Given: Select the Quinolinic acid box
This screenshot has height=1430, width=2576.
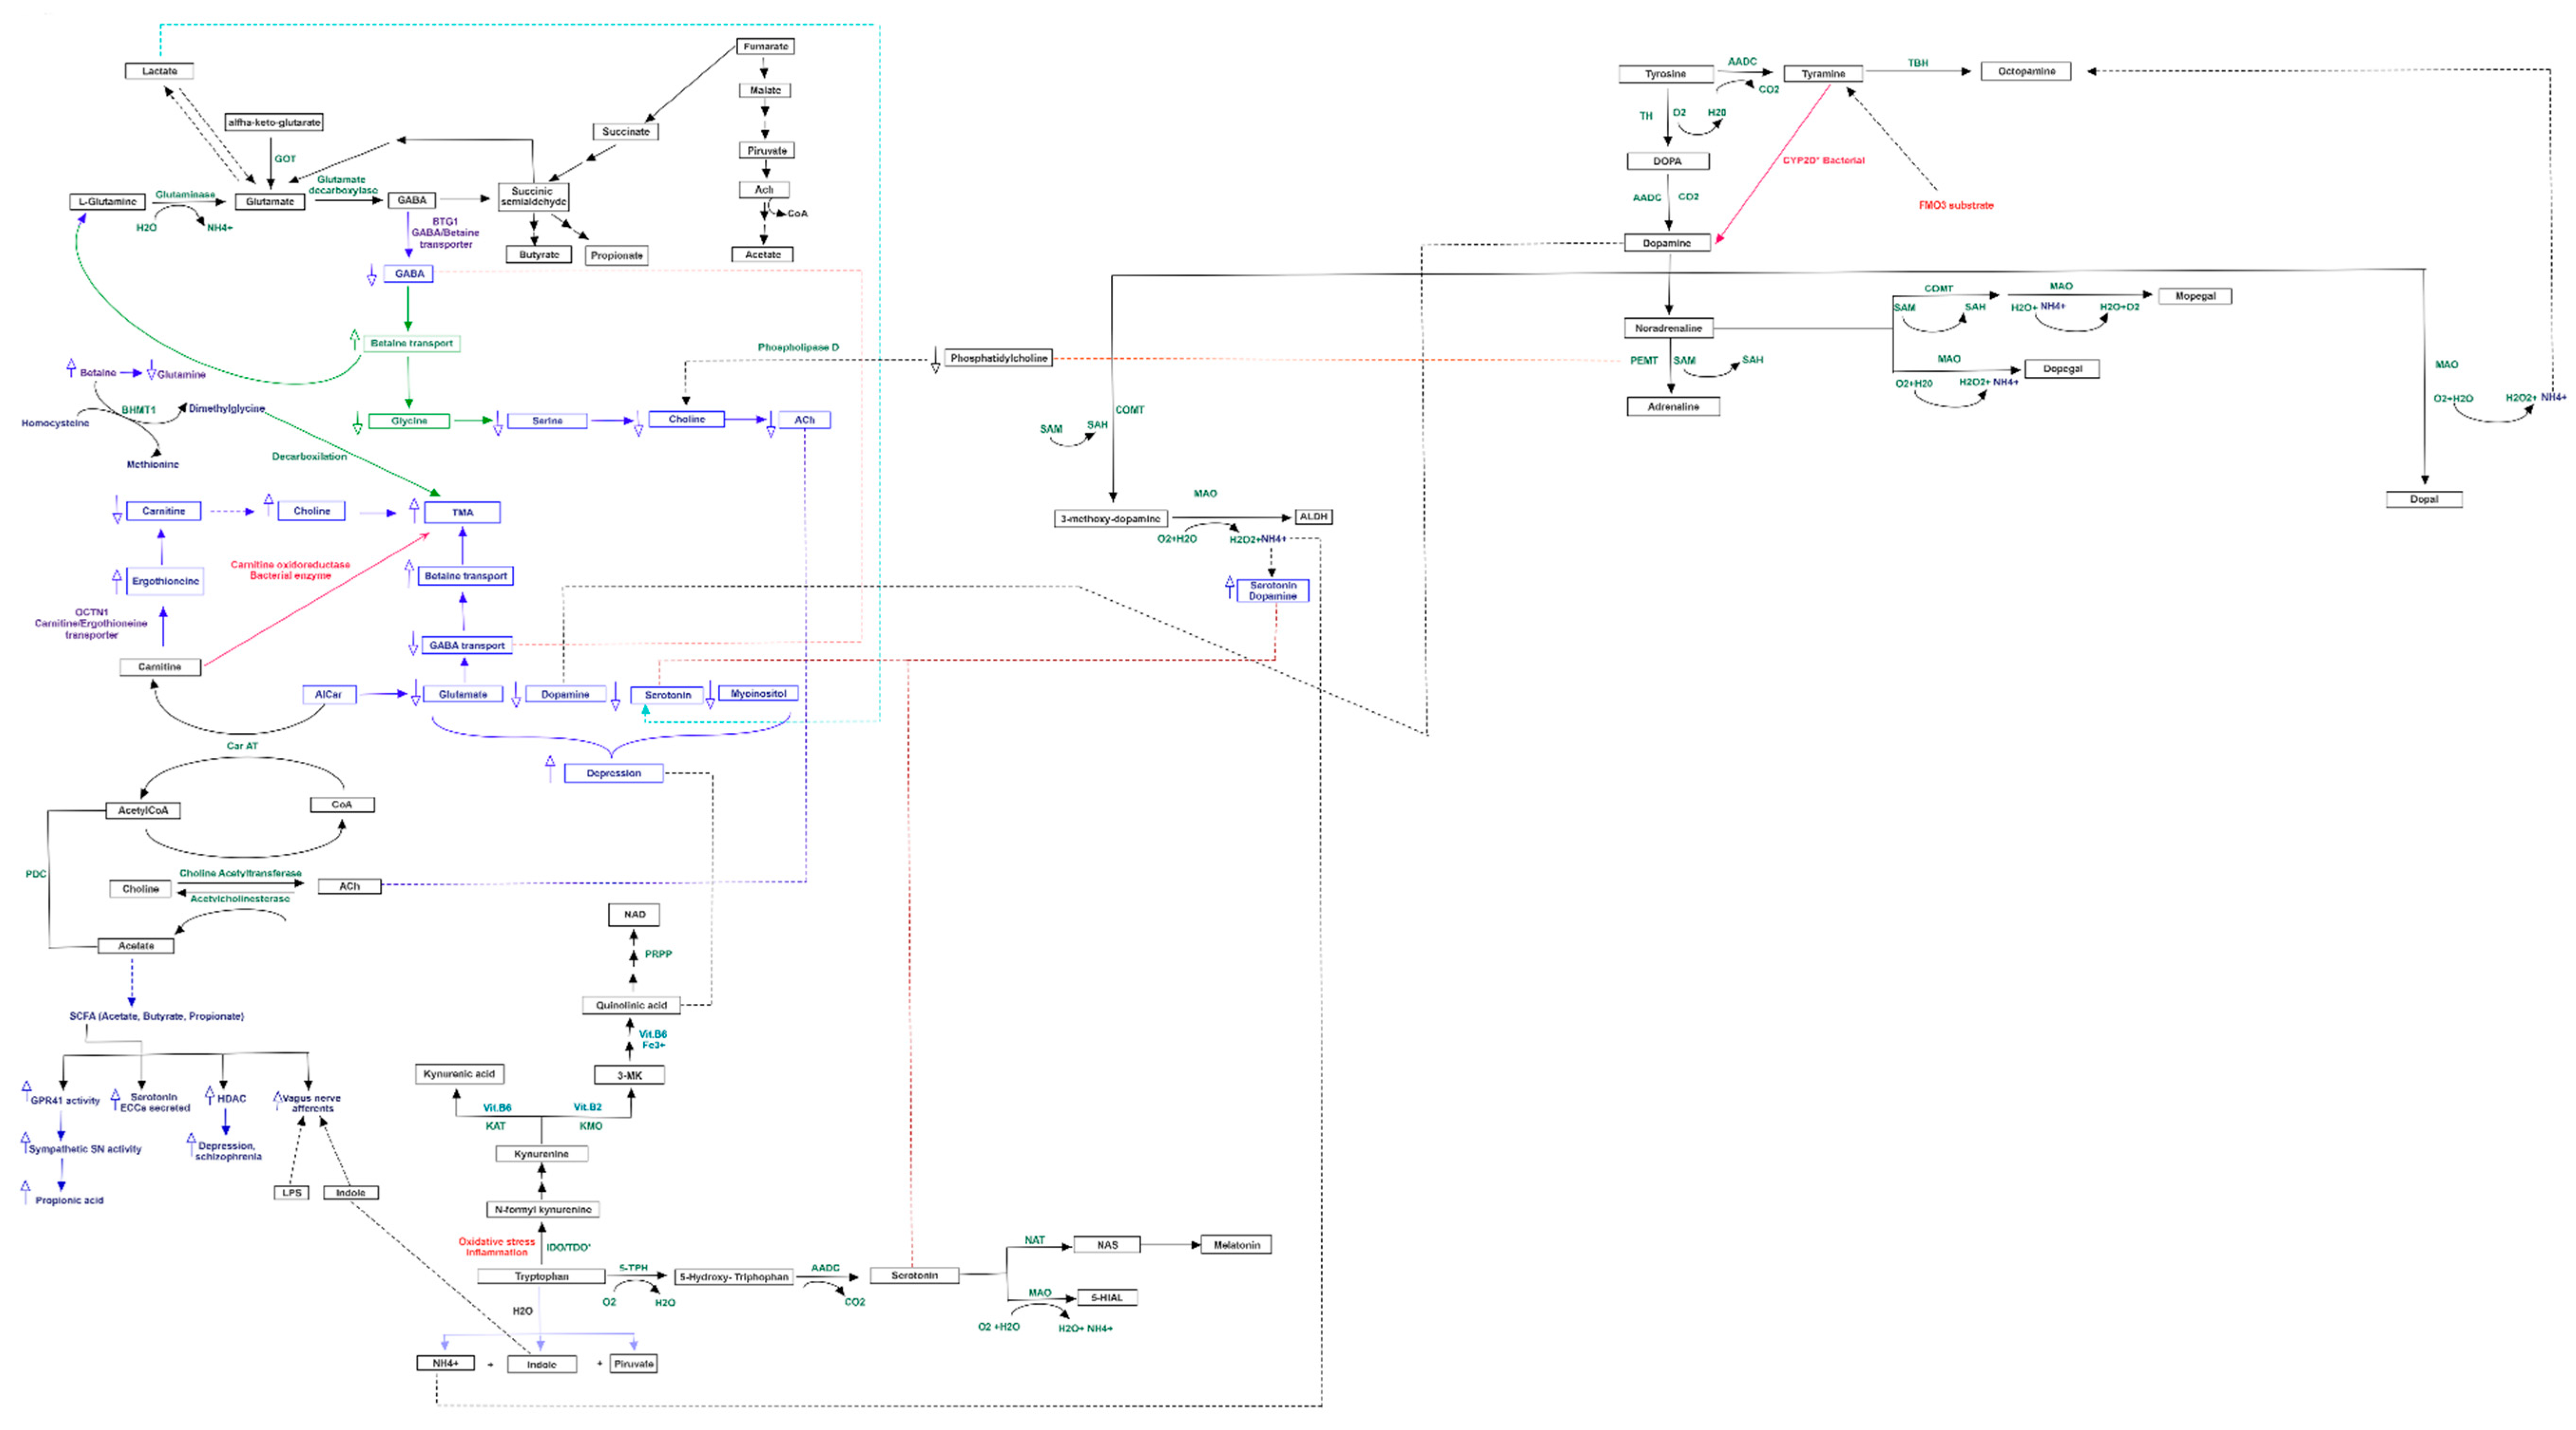Looking at the screenshot, I should tap(631, 1005).
